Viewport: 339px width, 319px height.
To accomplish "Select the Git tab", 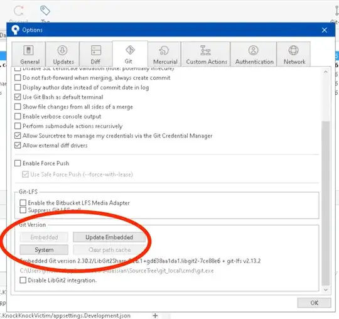I will [x=130, y=53].
